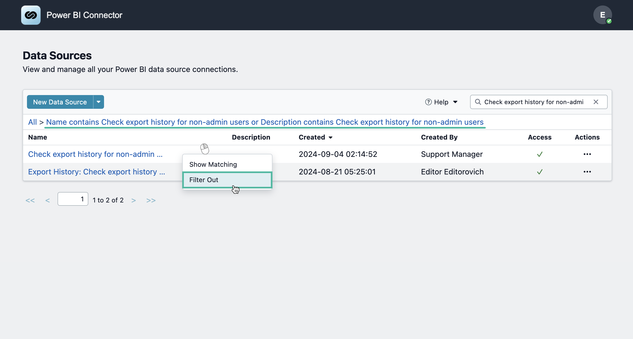Open actions menu for Support Manager row
Viewport: 633px width, 339px height.
(587, 154)
